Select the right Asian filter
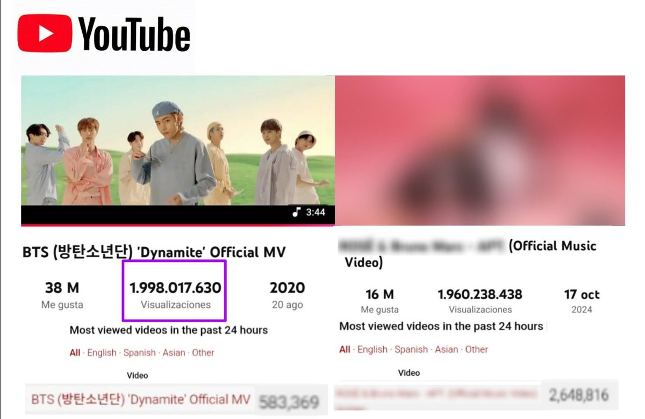 (446, 350)
